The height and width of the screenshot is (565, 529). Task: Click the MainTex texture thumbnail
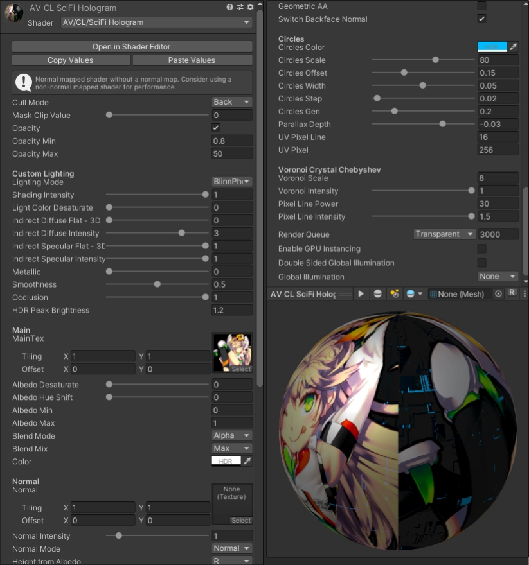tap(232, 350)
